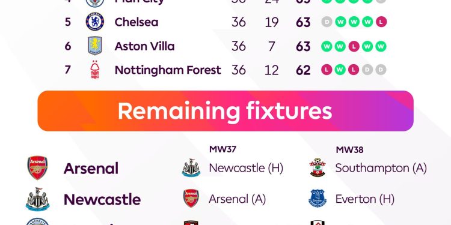
Task: Click the Aston Villa club crest
Action: pyautogui.click(x=94, y=46)
